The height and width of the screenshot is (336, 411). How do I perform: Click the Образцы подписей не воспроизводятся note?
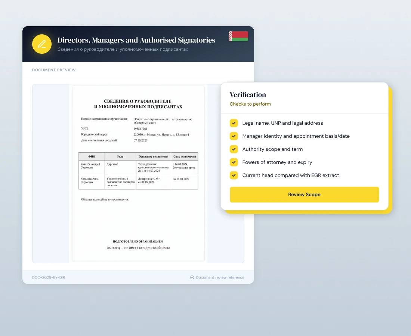point(105,200)
